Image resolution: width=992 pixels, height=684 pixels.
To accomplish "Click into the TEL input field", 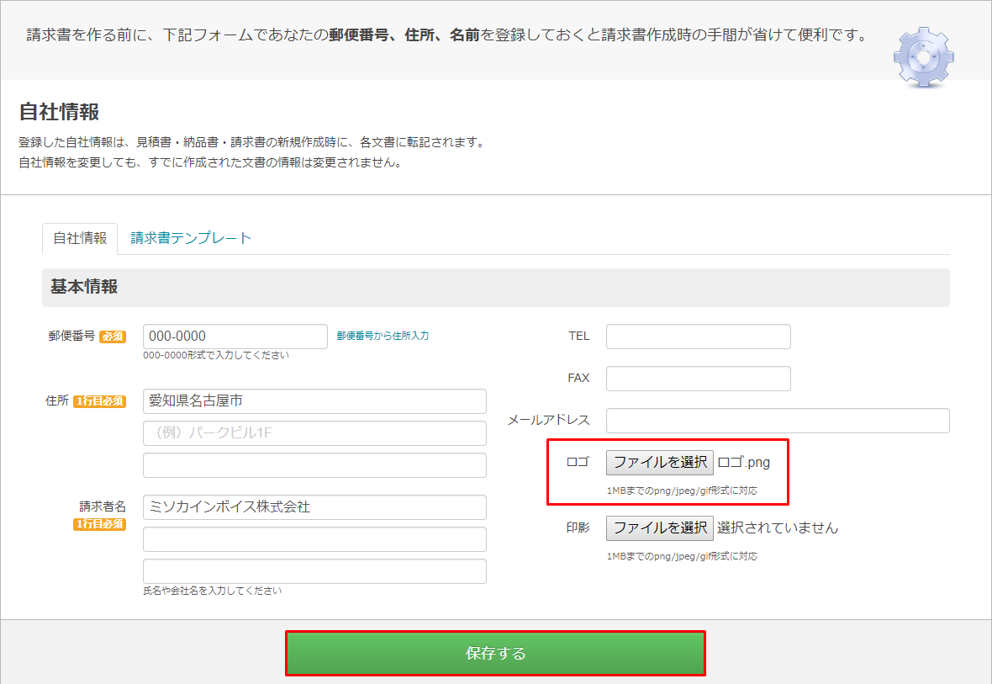I will tap(698, 337).
